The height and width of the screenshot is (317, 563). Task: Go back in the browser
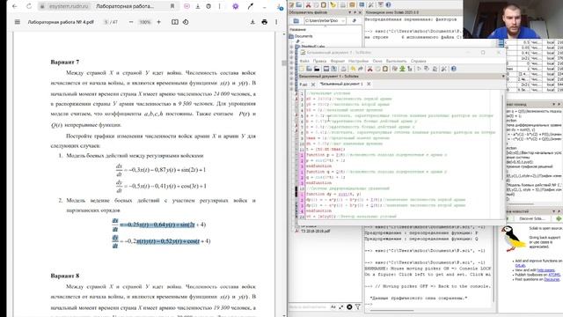click(15, 6)
